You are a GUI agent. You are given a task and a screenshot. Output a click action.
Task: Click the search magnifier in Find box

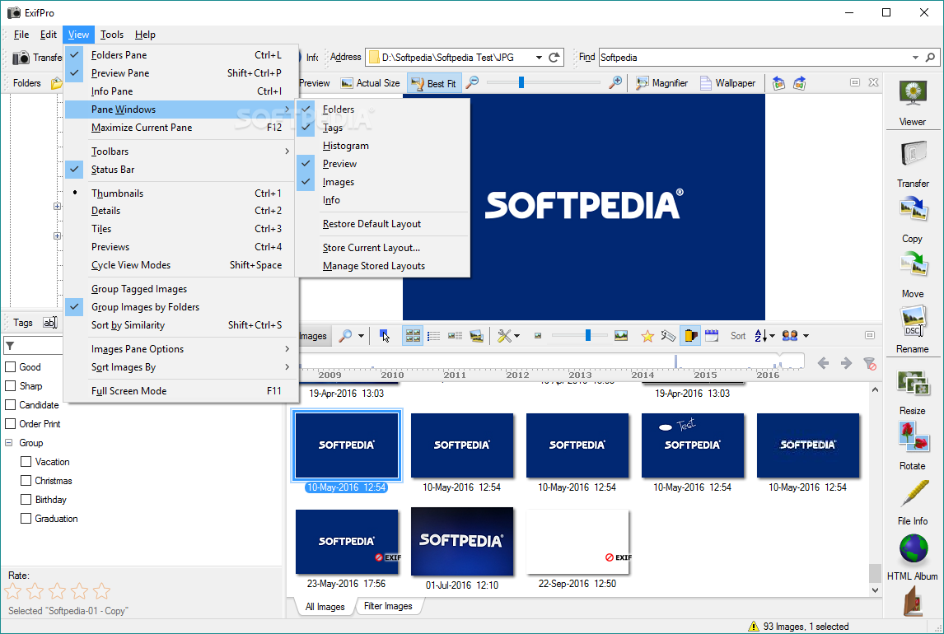tap(930, 57)
